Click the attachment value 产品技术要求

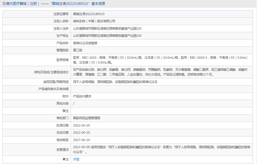click(82, 96)
